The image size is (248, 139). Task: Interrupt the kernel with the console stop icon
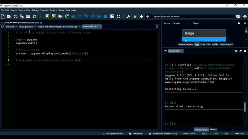[236, 51]
